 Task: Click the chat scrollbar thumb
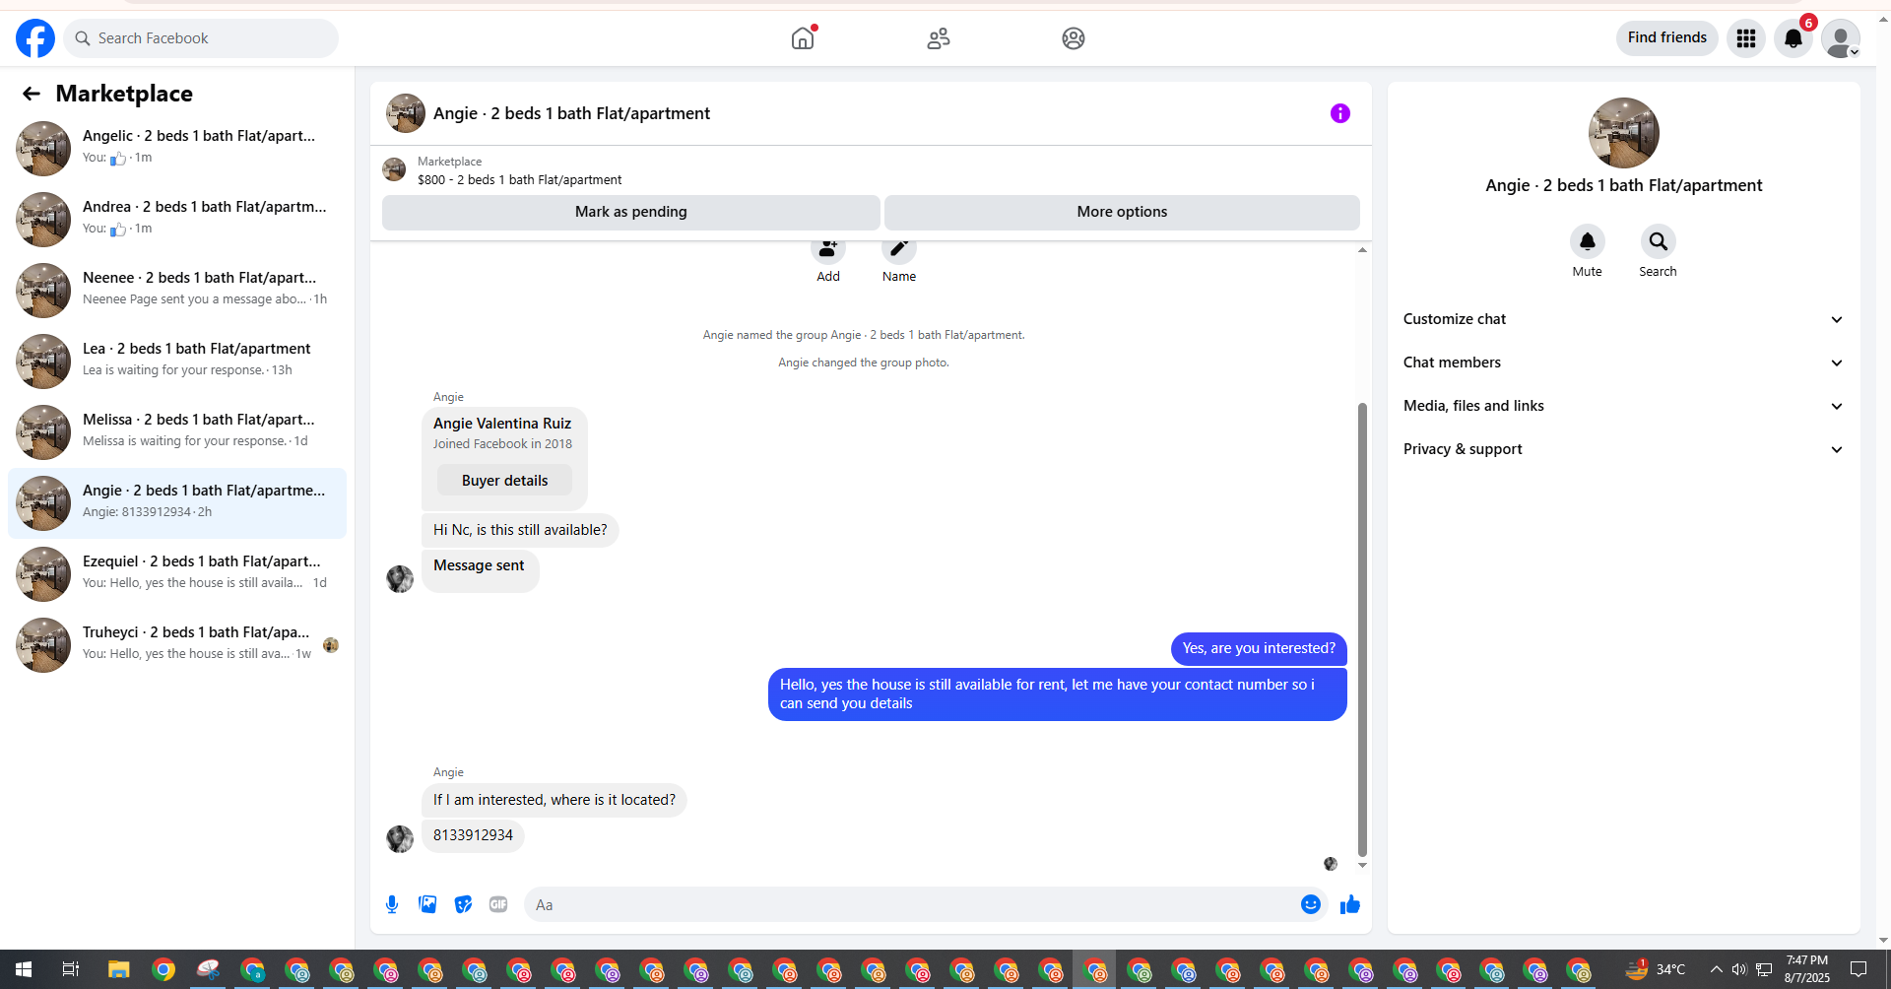[1363, 628]
